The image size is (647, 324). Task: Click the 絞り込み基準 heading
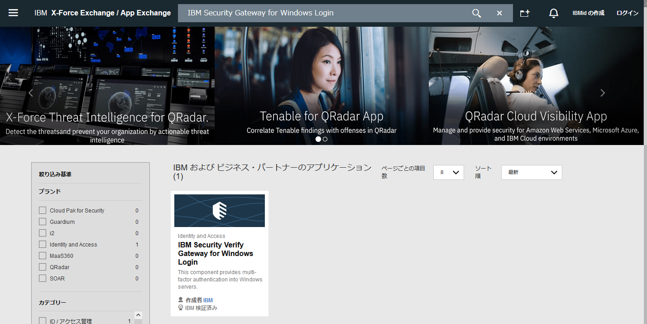click(x=55, y=174)
